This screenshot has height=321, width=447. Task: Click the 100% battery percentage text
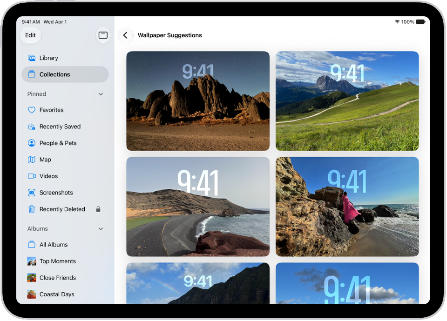click(408, 22)
